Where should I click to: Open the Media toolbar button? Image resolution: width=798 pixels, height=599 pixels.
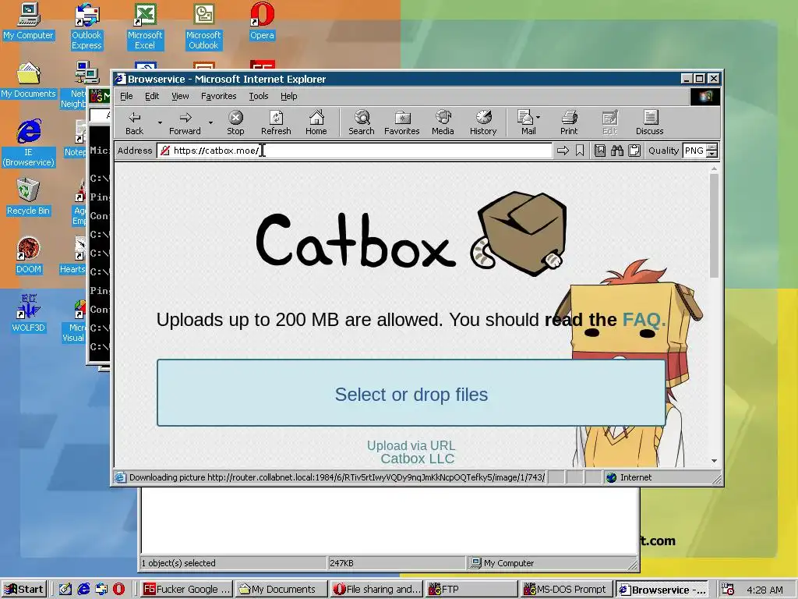click(443, 123)
